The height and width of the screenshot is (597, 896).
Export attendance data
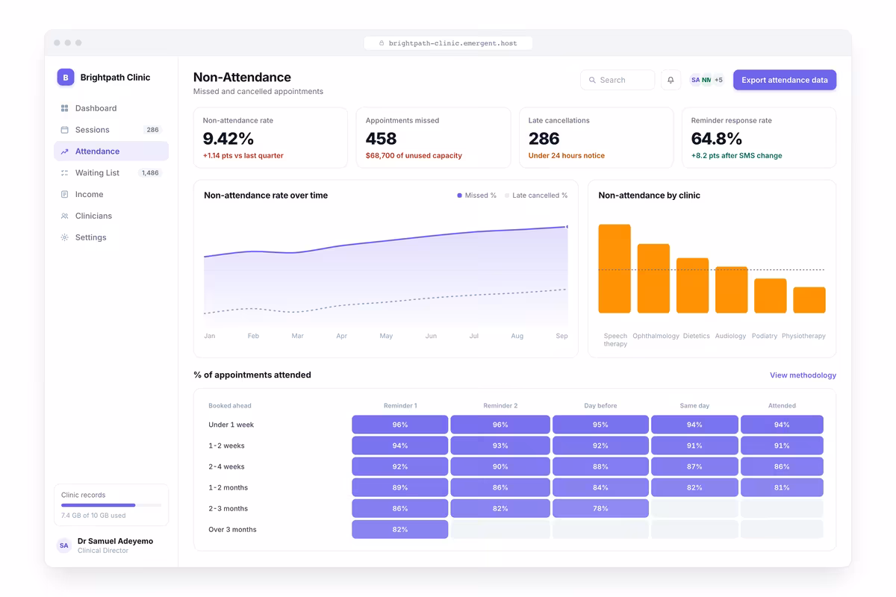tap(785, 80)
